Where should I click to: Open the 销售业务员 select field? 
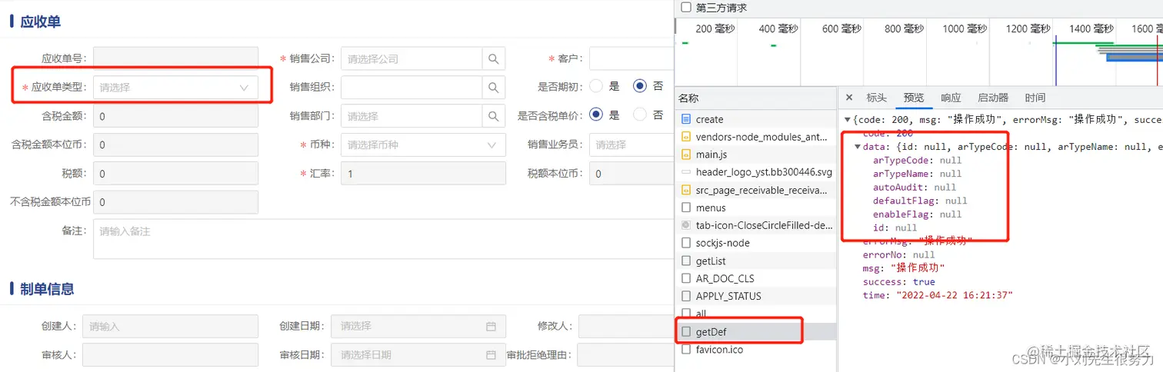pos(631,144)
